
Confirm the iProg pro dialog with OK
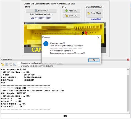click(x=94, y=60)
